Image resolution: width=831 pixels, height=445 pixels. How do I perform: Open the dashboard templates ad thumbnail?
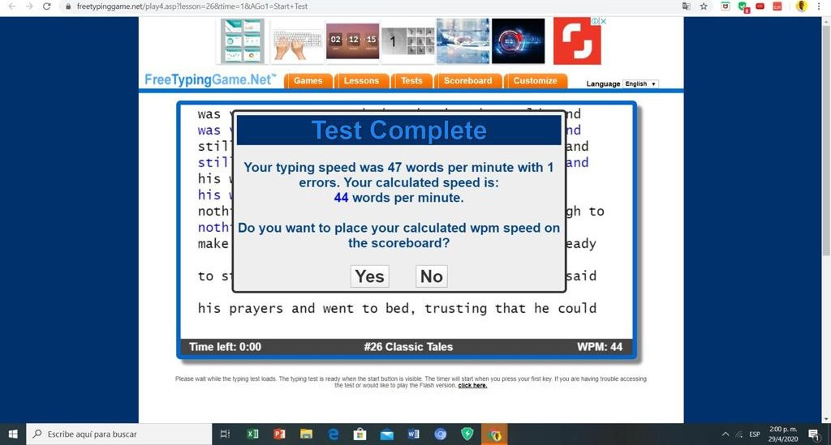[242, 41]
